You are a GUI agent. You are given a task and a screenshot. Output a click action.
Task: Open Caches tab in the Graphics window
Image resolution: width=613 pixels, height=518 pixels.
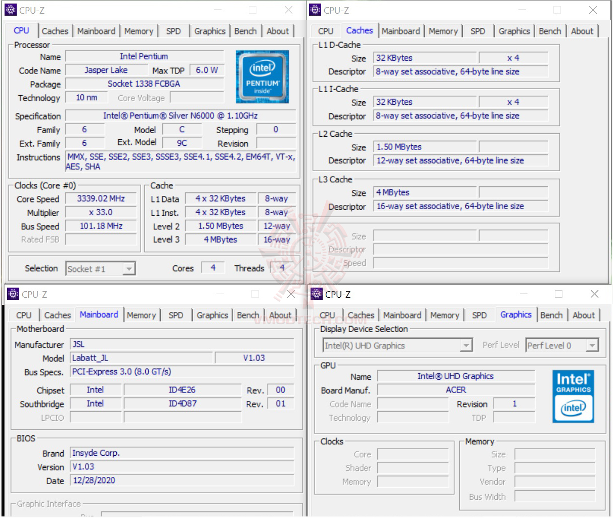point(361,315)
